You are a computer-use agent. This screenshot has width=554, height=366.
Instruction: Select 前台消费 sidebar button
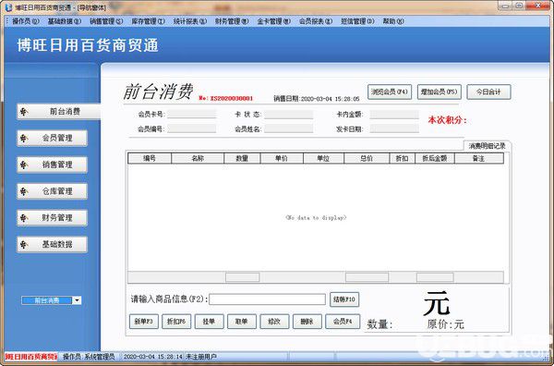click(59, 112)
